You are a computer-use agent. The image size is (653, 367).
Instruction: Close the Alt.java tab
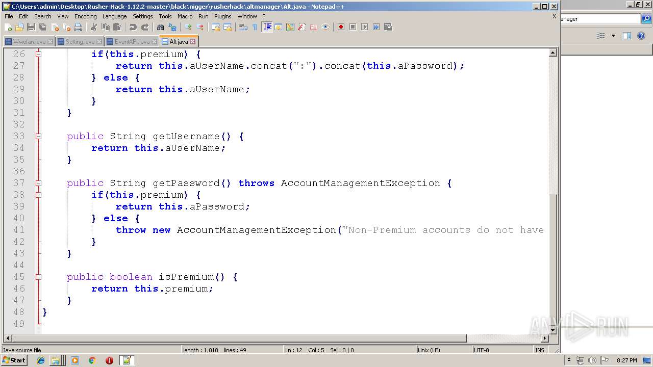[x=193, y=42]
